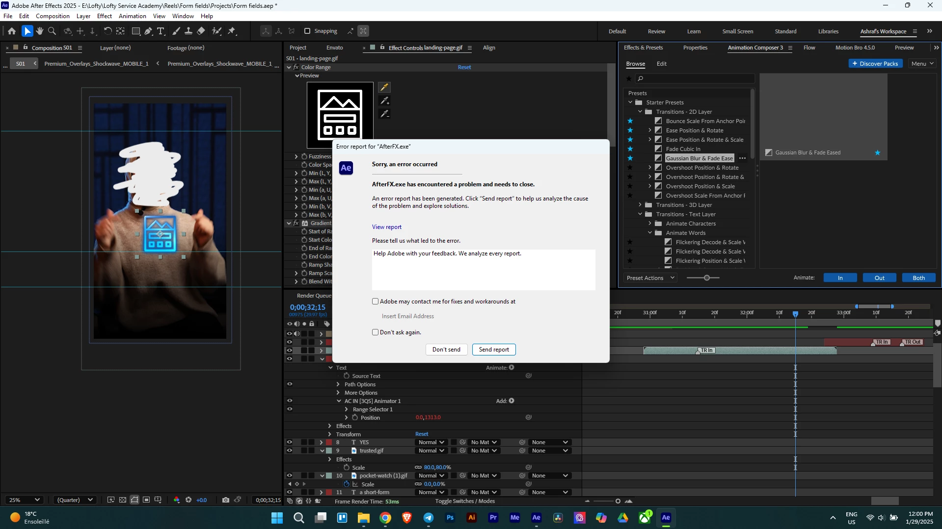This screenshot has width=942, height=529.
Task: Open the Effect menu
Action: [x=105, y=16]
